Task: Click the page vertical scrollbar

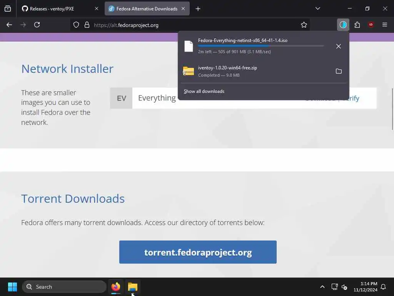Action: pyautogui.click(x=392, y=109)
